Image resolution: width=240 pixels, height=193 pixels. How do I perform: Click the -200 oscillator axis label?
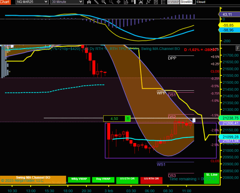[227, 41]
